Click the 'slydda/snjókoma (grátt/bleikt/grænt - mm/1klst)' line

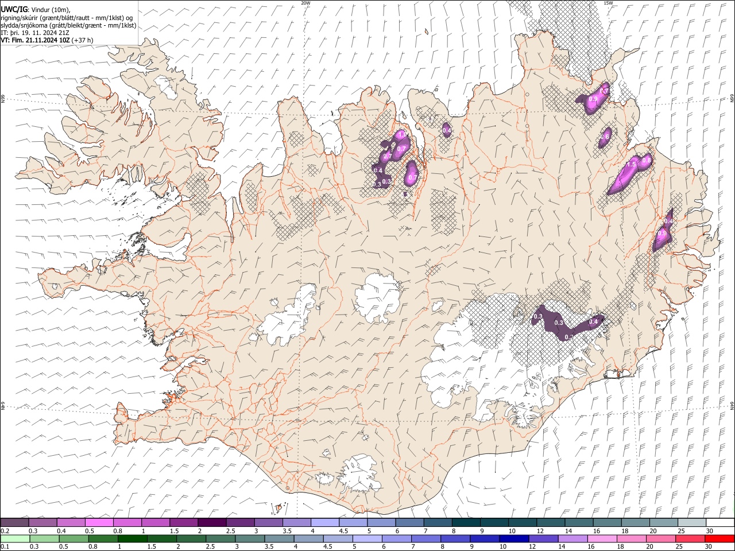pyautogui.click(x=68, y=25)
